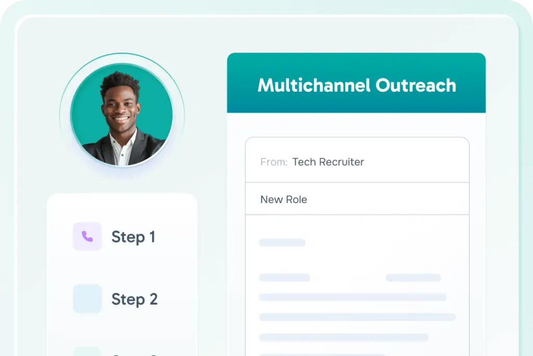Open the recruiter's profile photo

[122, 115]
